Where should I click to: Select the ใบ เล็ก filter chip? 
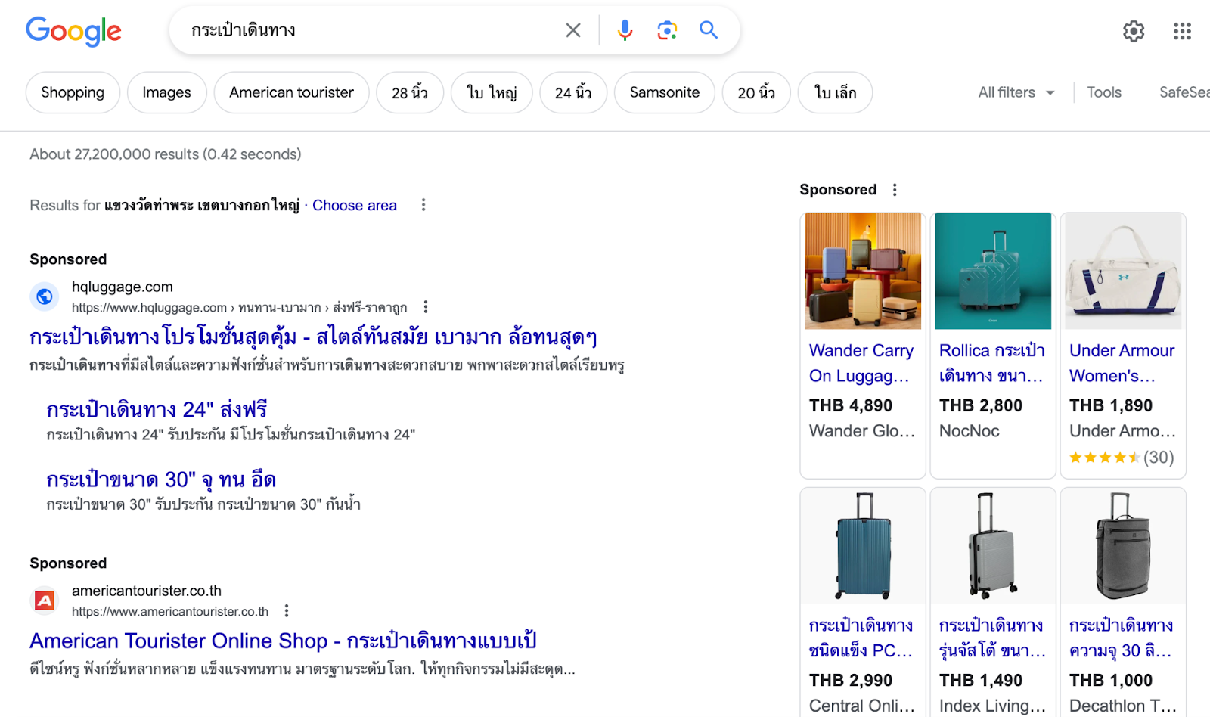pos(836,92)
